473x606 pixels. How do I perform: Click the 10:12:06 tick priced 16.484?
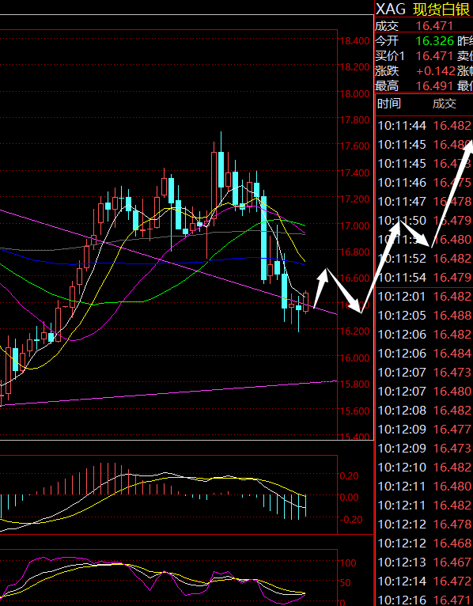pyautogui.click(x=424, y=353)
